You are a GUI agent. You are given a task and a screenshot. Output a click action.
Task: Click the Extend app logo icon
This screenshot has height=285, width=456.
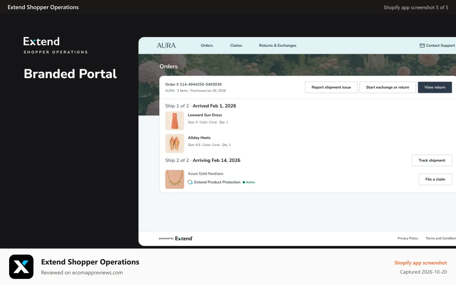21,267
